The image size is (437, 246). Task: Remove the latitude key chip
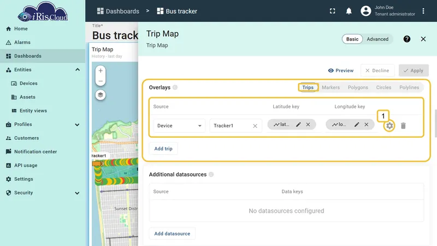tap(308, 125)
